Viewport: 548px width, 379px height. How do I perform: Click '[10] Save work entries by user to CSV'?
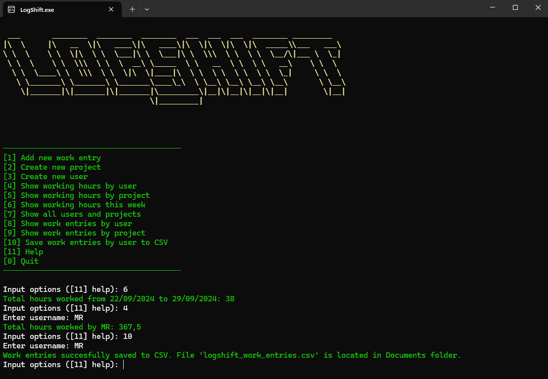(x=86, y=242)
